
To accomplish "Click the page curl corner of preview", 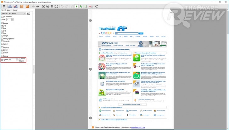I will click(172, 11).
